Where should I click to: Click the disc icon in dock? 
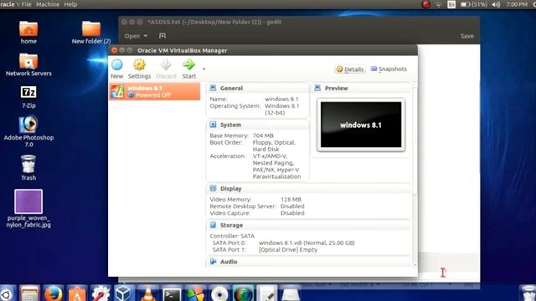pos(219,293)
